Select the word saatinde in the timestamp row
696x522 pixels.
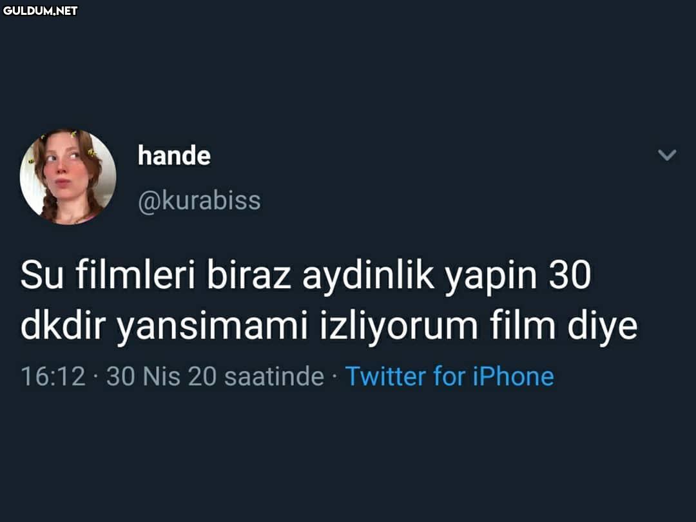point(275,376)
